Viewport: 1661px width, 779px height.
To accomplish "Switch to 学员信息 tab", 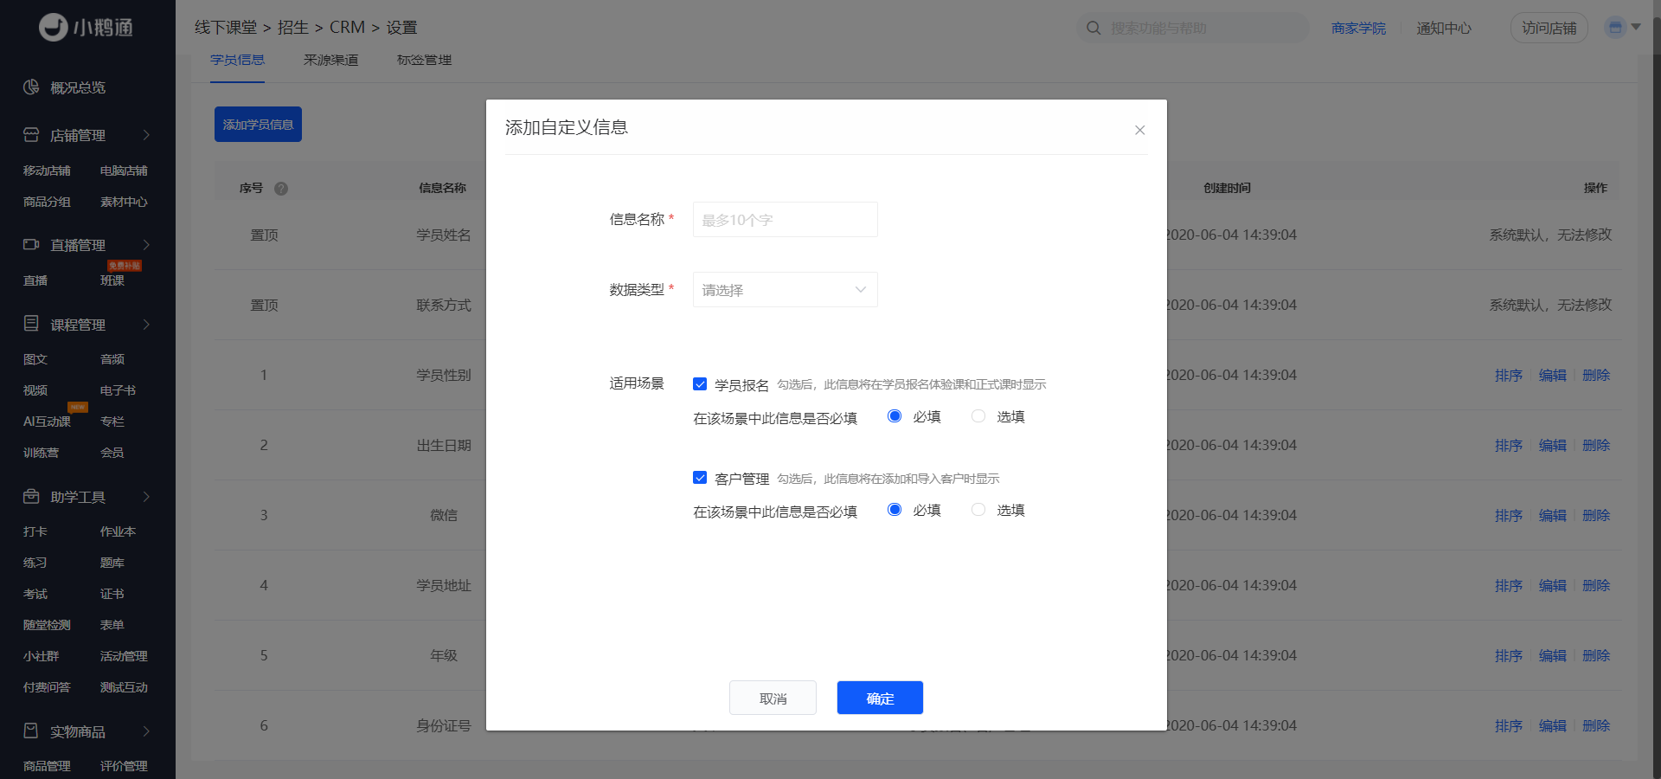I will coord(237,60).
